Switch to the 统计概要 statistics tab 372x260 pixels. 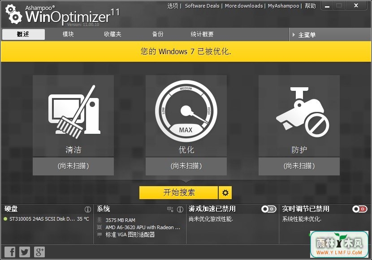click(202, 34)
